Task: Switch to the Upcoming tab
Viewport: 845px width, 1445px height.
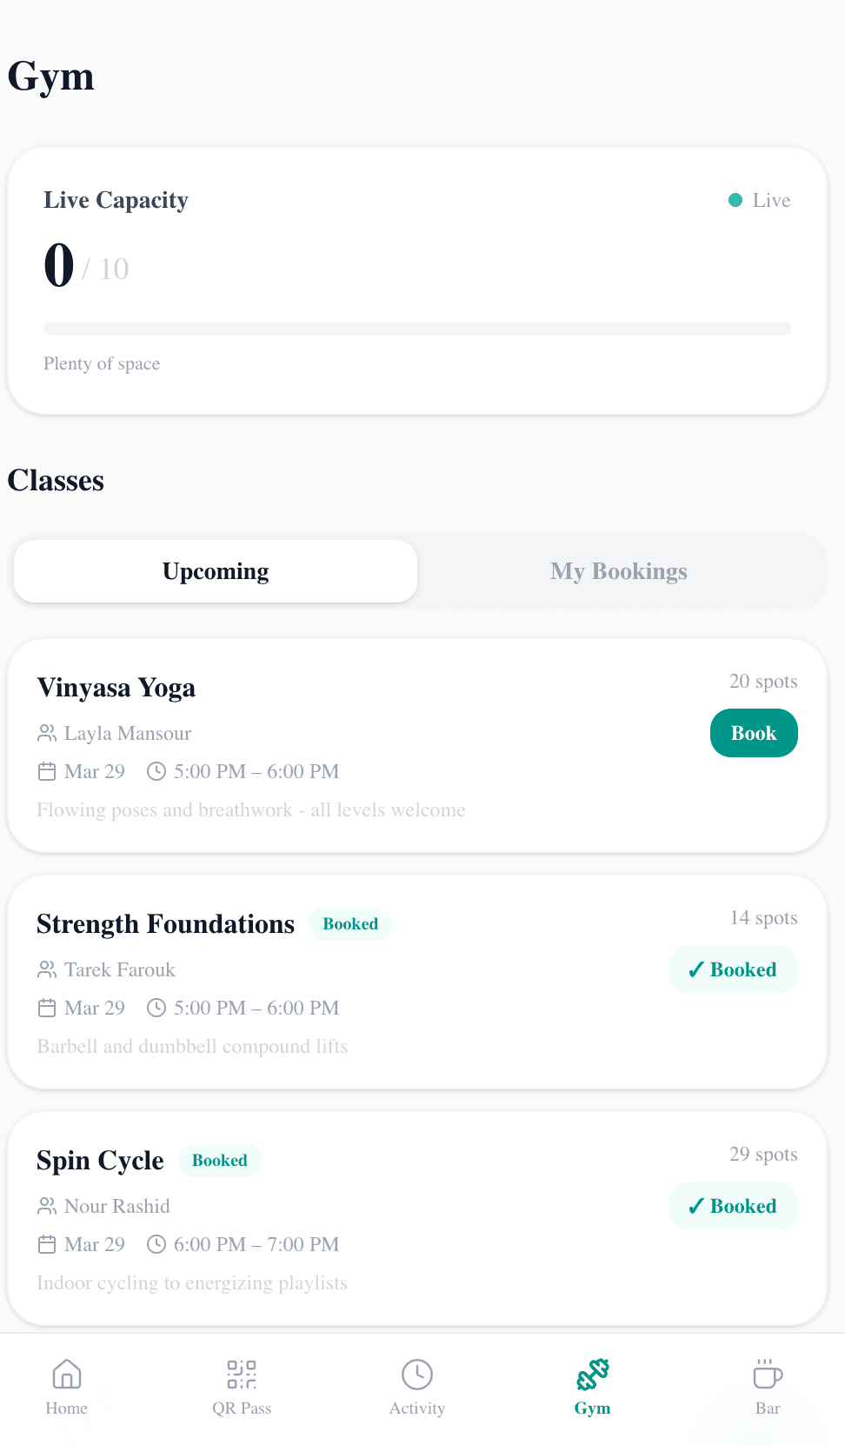Action: (216, 571)
